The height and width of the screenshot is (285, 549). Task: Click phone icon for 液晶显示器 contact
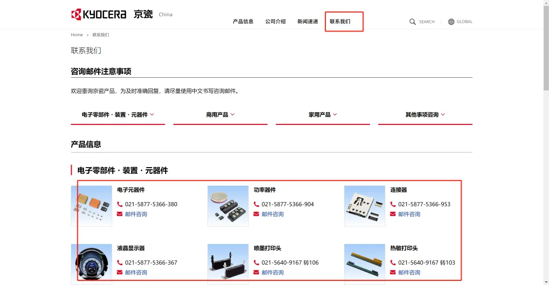coord(120,263)
